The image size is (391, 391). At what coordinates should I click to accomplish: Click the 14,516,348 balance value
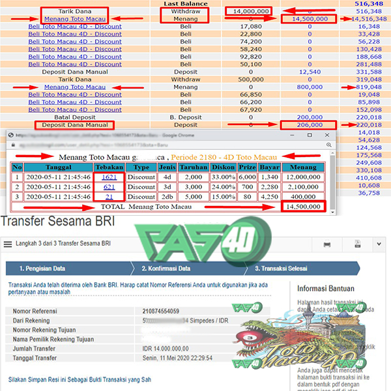[369, 19]
